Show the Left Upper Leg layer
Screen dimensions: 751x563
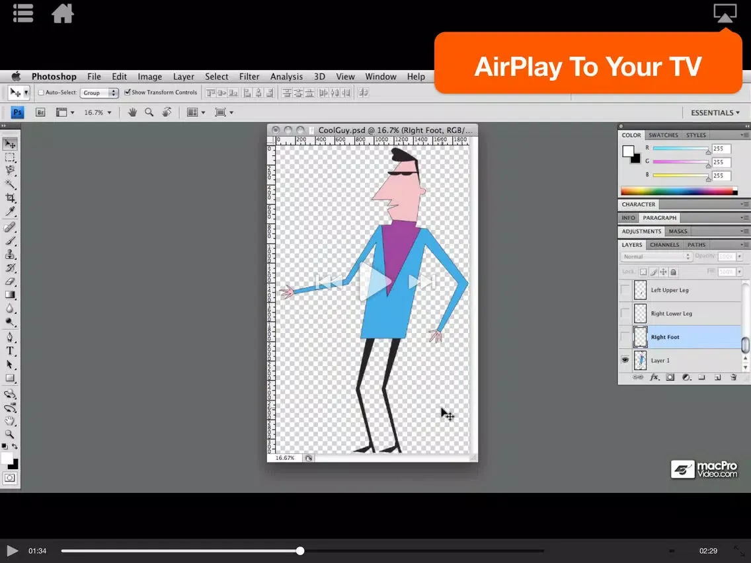coord(625,290)
